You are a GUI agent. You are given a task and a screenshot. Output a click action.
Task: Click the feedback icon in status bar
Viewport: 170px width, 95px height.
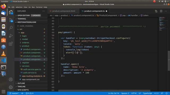point(162,93)
